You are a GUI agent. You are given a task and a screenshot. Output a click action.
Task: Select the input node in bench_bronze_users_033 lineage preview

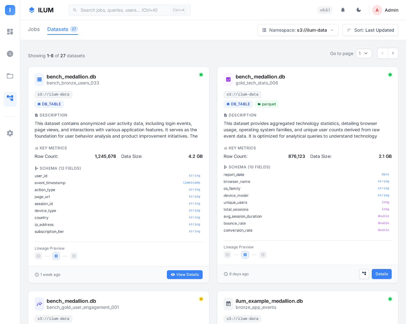[x=38, y=256]
